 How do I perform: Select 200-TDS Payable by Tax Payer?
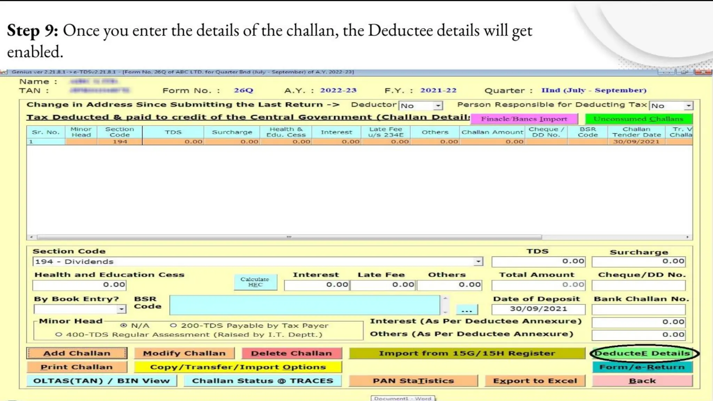pyautogui.click(x=173, y=325)
